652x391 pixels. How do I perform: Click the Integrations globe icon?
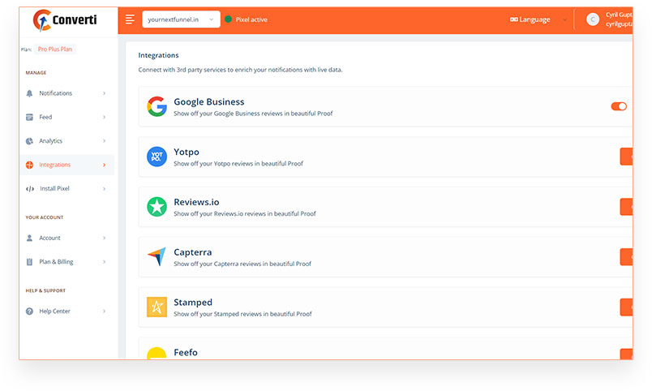pyautogui.click(x=29, y=165)
